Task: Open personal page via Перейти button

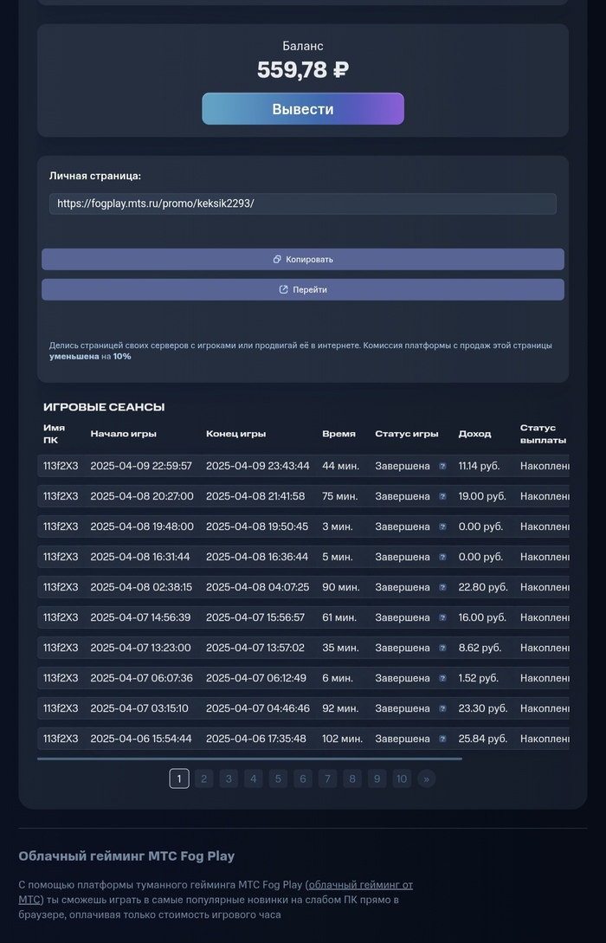Action: point(303,289)
